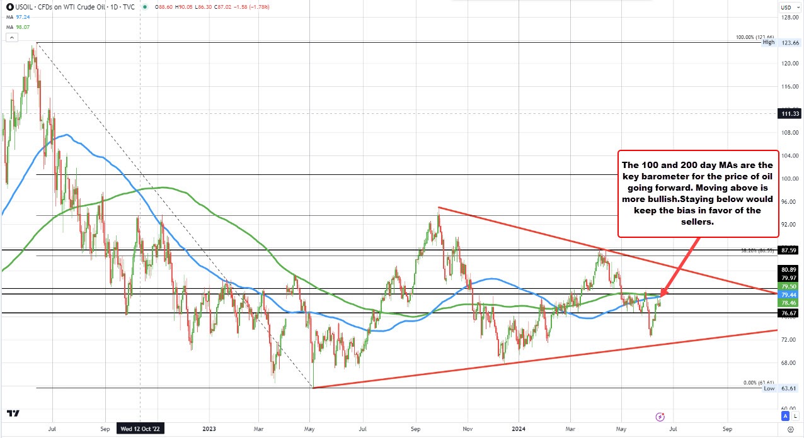Open the purple lightning events icon
This screenshot has height=438, width=804.
pos(660,417)
